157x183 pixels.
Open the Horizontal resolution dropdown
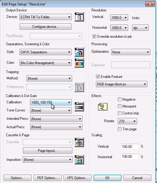pos(119,28)
